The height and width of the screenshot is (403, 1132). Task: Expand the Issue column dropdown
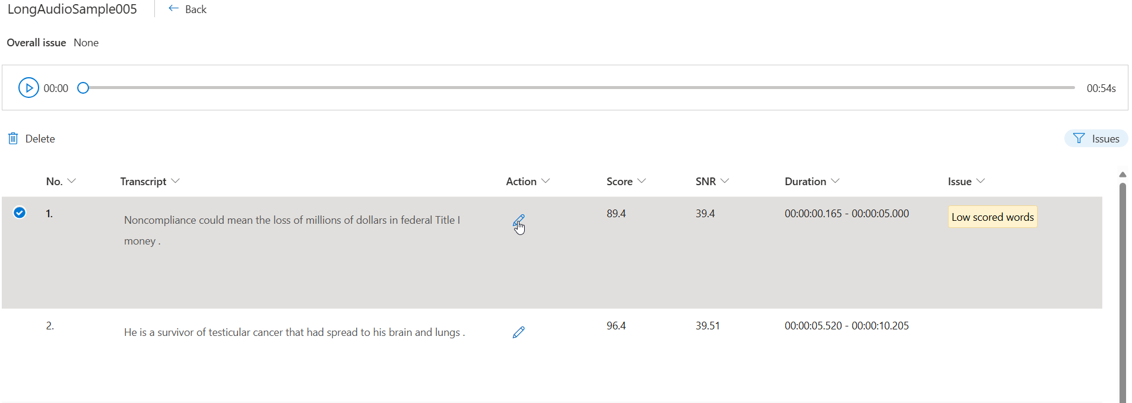pos(980,181)
